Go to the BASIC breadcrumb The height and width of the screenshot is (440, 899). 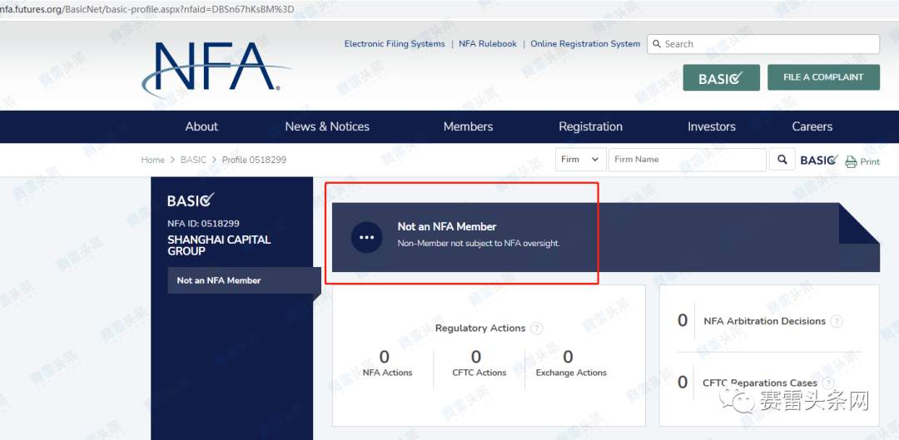click(x=193, y=160)
